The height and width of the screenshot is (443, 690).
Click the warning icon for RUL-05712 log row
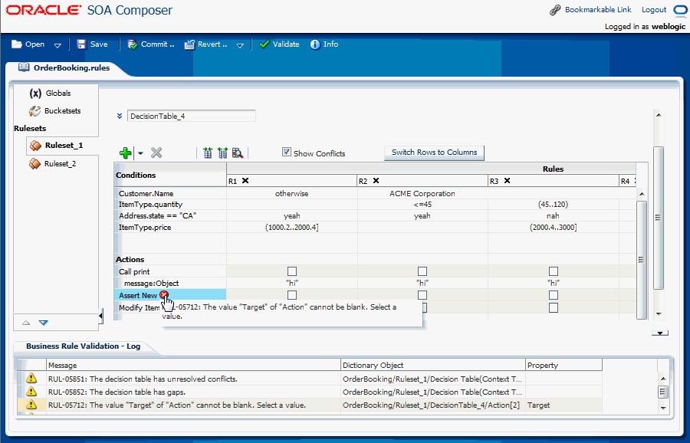(x=31, y=405)
